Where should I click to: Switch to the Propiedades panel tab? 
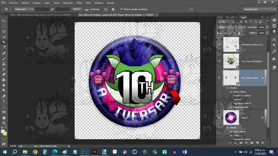pos(231,17)
